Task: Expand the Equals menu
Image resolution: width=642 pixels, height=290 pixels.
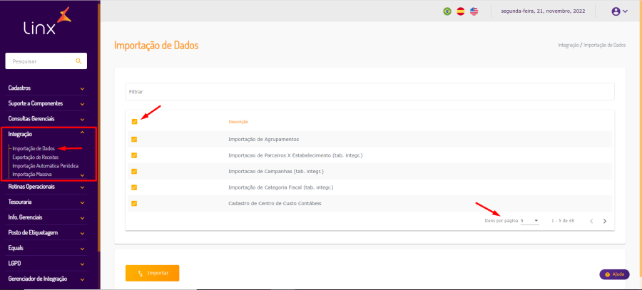Action: (x=46, y=248)
